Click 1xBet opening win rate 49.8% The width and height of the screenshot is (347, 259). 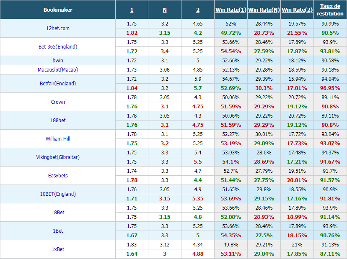coord(231,245)
